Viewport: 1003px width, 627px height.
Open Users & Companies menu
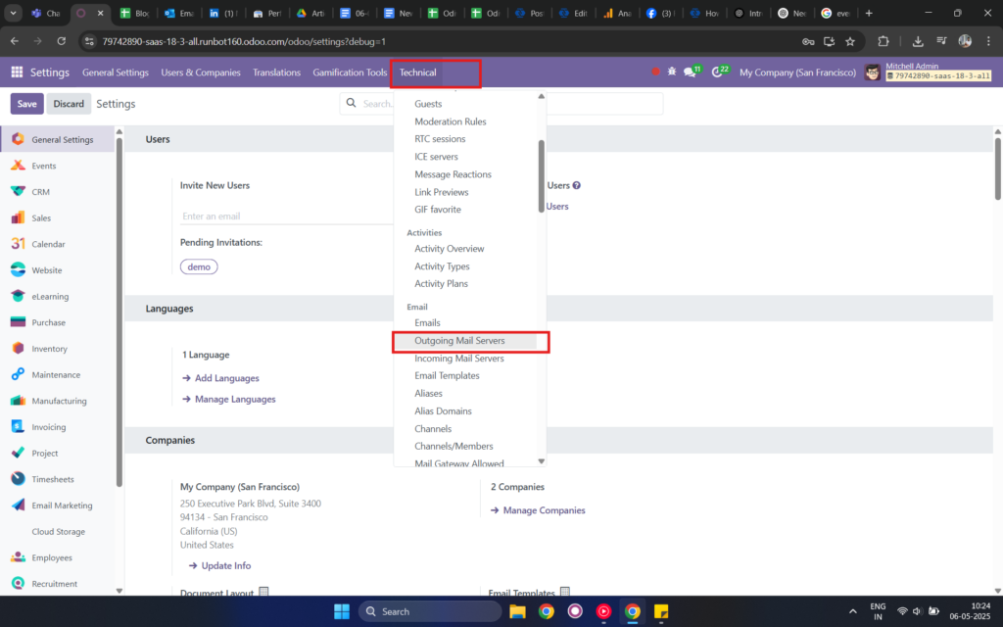(200, 72)
